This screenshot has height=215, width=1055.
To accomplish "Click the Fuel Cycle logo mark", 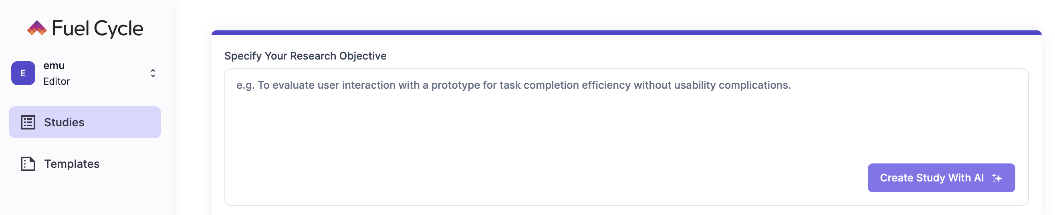I will (37, 28).
